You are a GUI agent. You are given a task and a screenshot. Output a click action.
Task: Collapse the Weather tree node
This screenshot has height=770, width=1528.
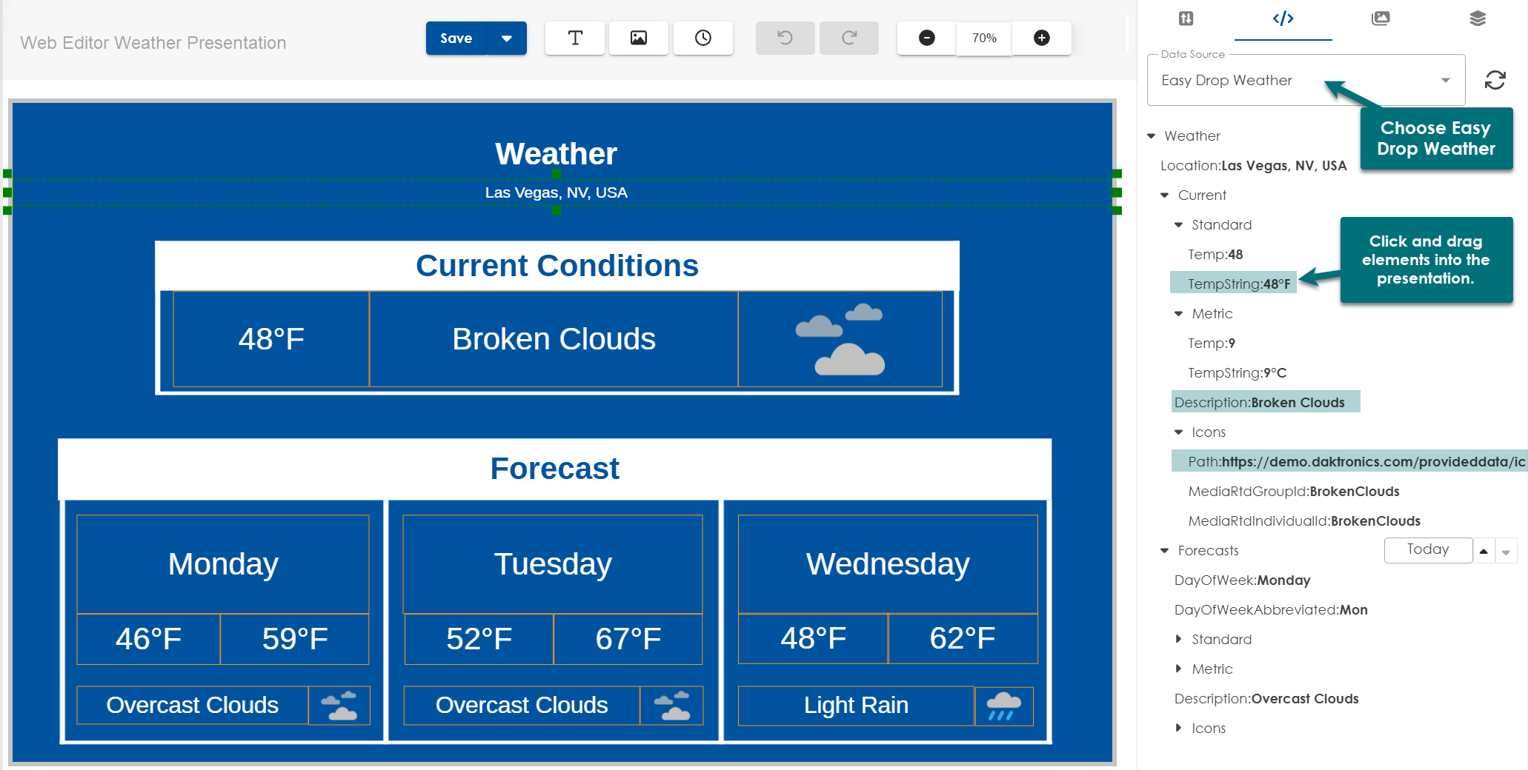coord(1151,135)
